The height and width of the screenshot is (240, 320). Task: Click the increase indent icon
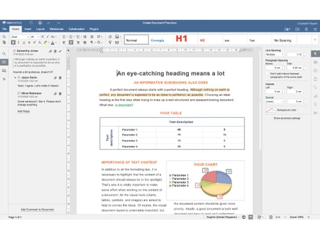click(x=92, y=36)
